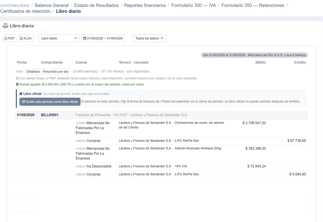The height and width of the screenshot is (222, 323).
Task: Open the date range picker 01/08/2026 – 31/08/2026
Action: tap(103, 38)
